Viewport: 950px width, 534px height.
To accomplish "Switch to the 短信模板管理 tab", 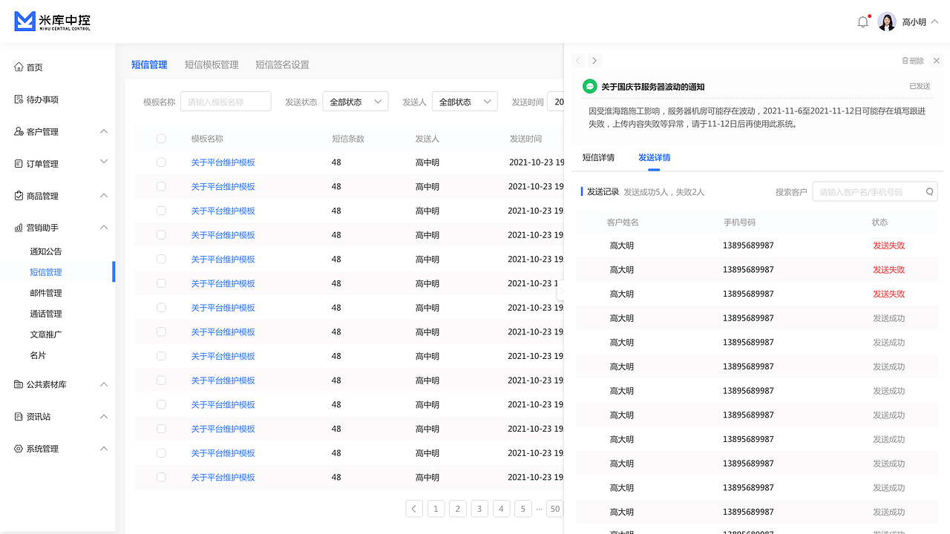I will point(211,65).
